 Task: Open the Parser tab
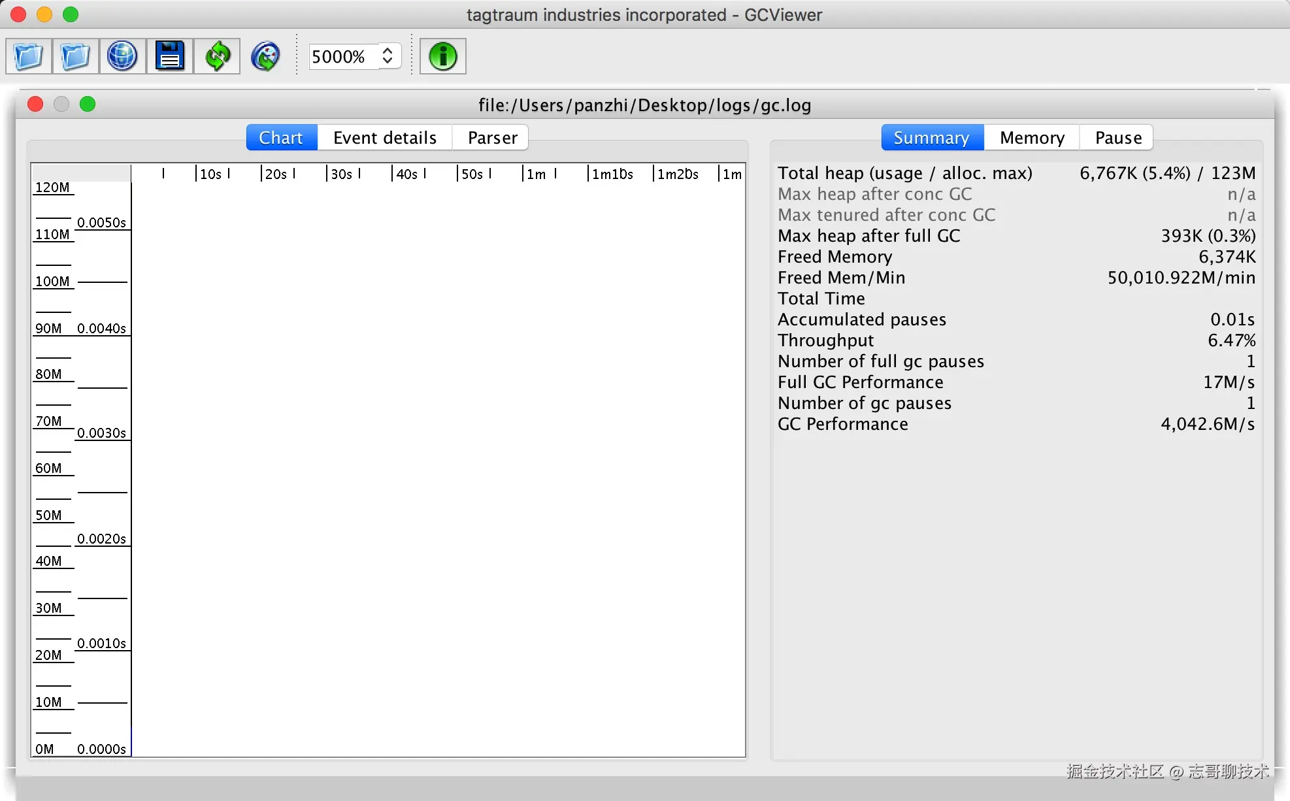(492, 138)
